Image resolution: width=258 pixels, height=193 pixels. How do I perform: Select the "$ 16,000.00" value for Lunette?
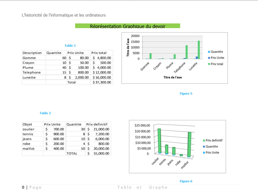[102, 77]
